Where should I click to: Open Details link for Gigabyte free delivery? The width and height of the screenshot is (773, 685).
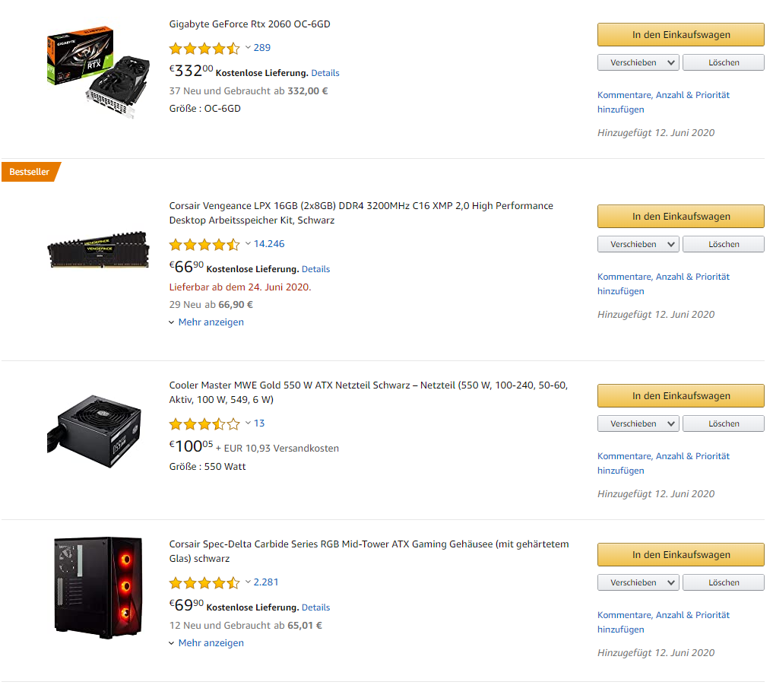[x=325, y=73]
